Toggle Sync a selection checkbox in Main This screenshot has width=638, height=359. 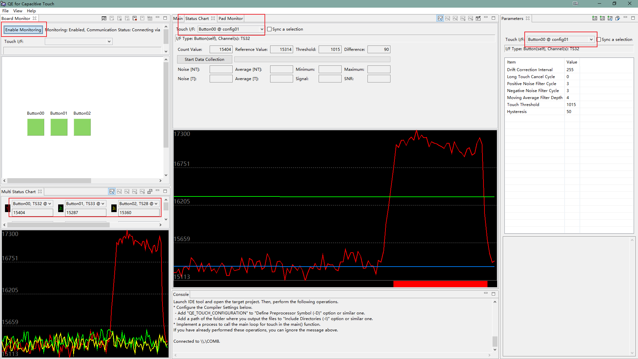point(268,29)
